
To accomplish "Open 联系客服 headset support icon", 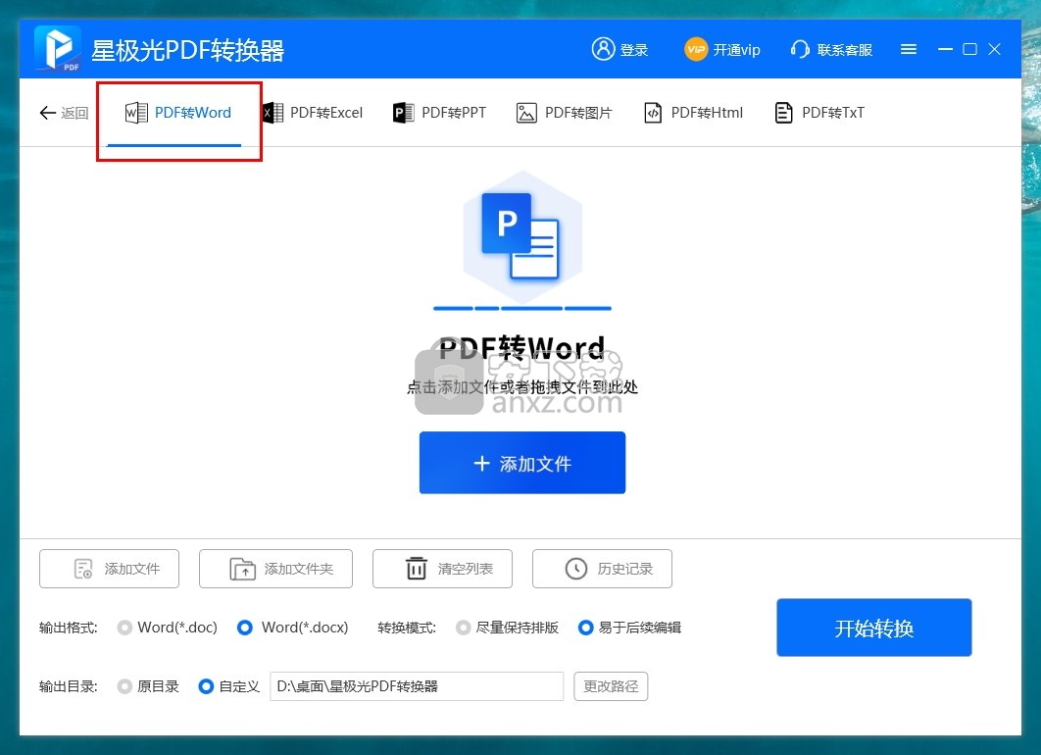I will [800, 49].
